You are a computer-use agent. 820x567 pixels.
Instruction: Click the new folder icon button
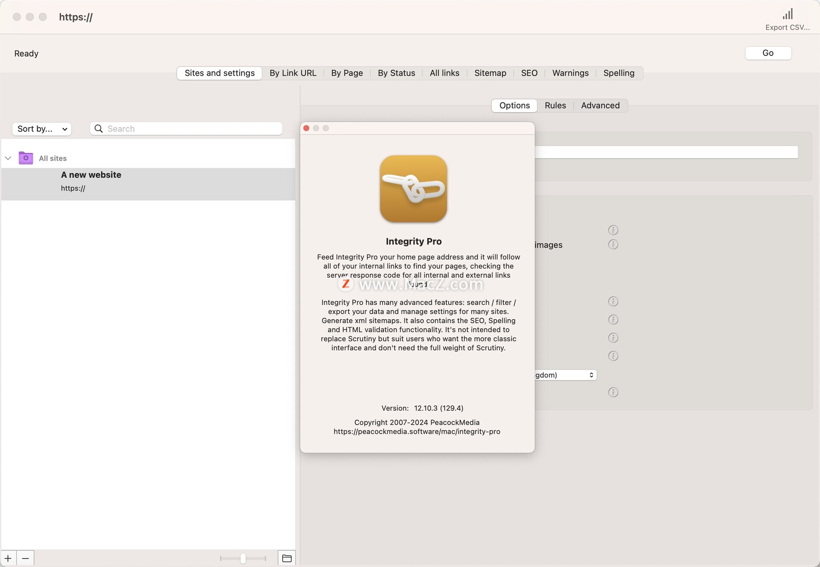tap(287, 558)
